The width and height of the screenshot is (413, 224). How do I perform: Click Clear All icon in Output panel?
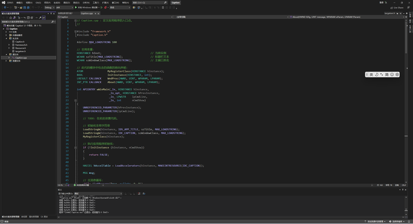coord(139,194)
